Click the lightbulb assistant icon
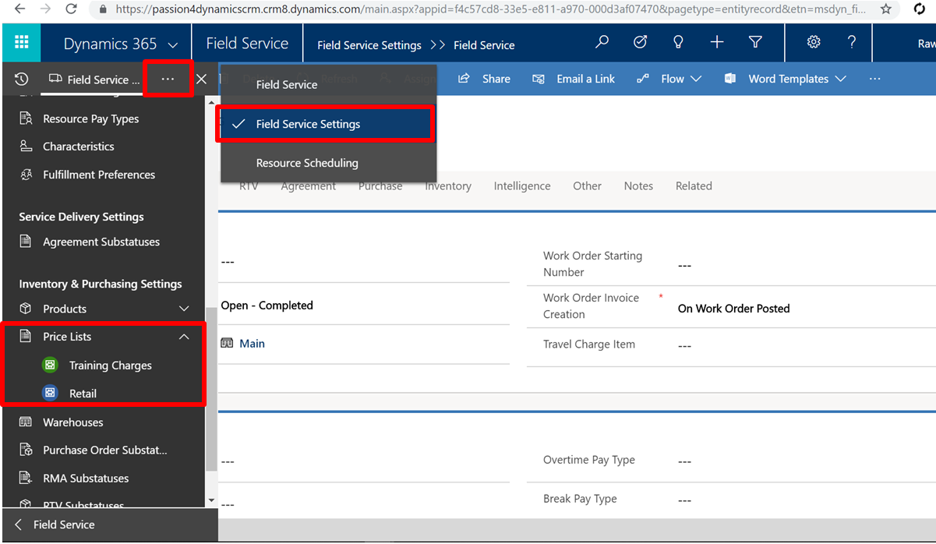Image resolution: width=936 pixels, height=544 pixels. [678, 43]
